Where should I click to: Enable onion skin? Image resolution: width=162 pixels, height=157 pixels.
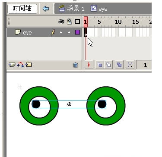[x=100, y=65]
